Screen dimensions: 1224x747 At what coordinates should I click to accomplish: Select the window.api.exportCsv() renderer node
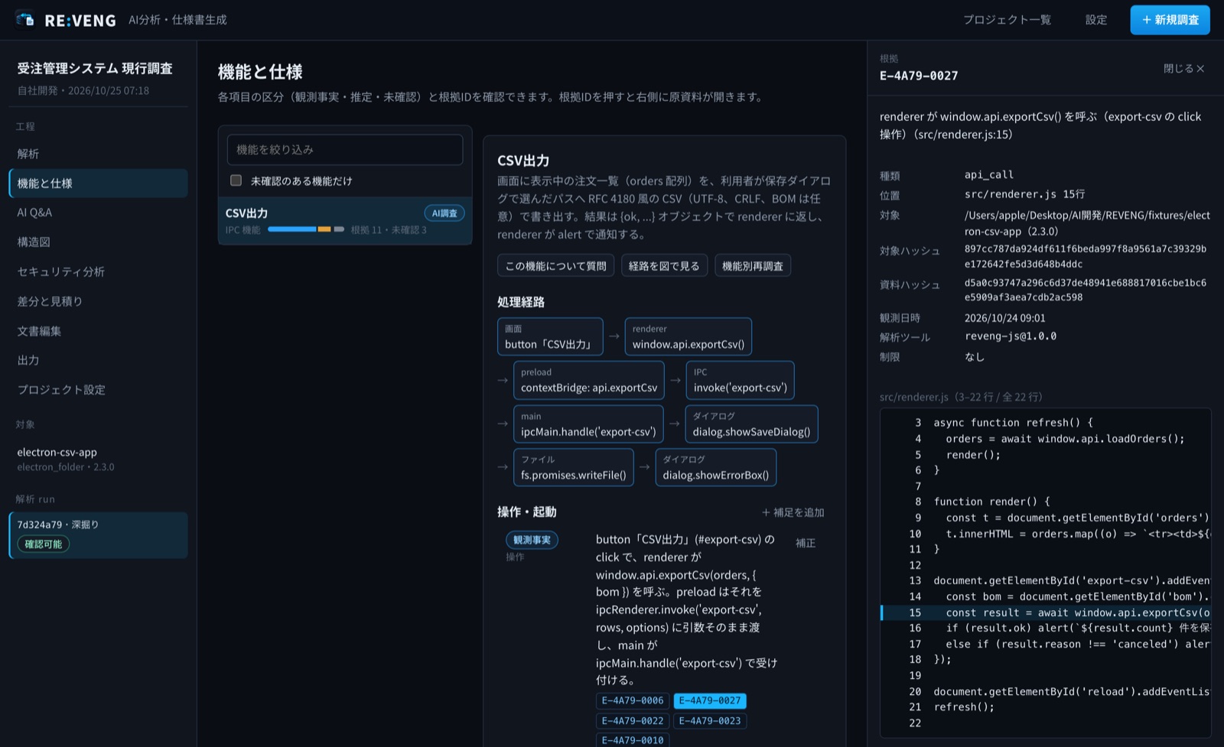688,337
